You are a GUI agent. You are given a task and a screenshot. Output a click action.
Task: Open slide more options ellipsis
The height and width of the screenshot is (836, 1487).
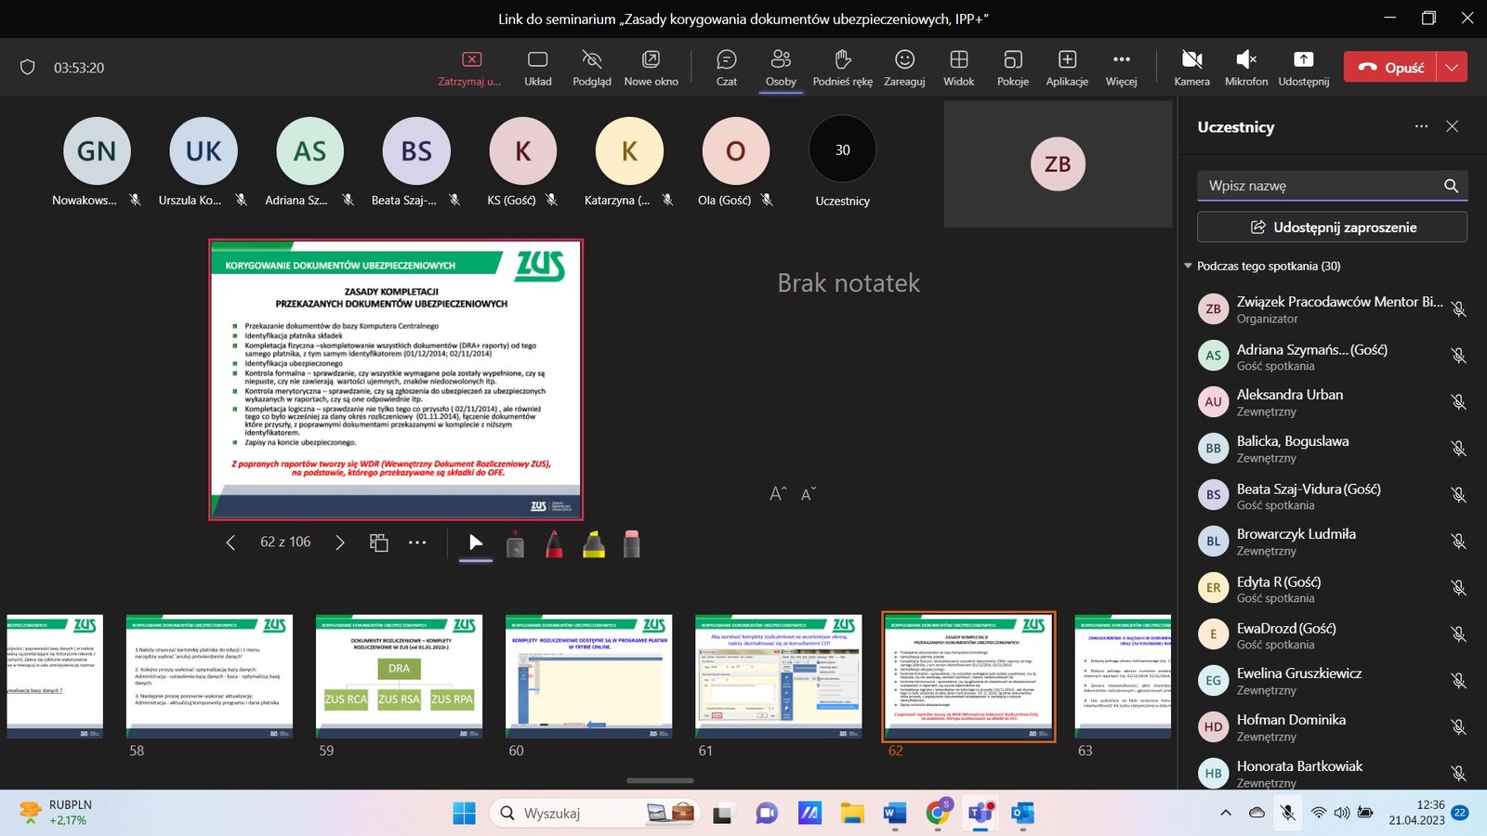pos(417,542)
